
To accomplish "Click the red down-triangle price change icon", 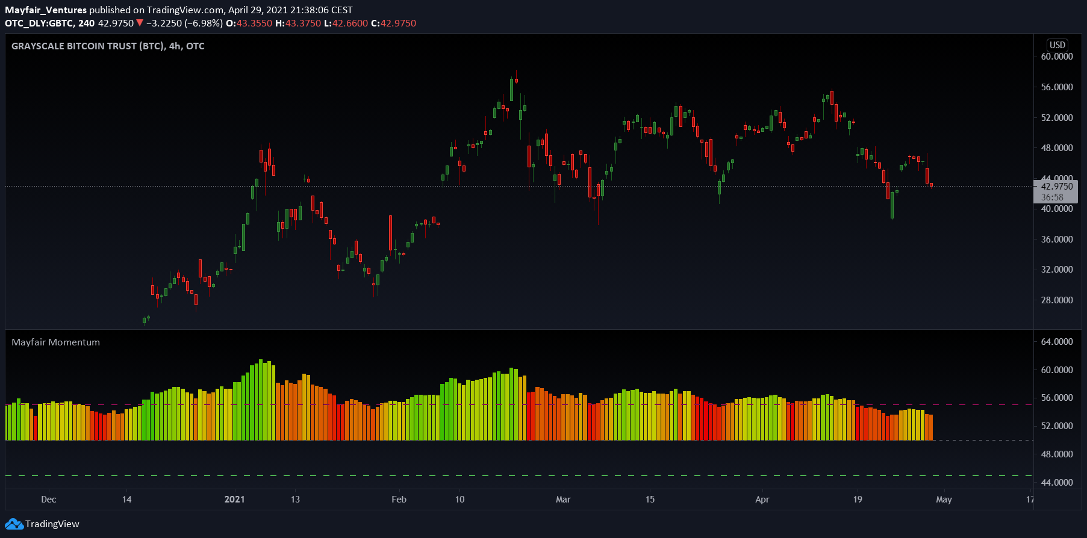I will click(x=140, y=23).
